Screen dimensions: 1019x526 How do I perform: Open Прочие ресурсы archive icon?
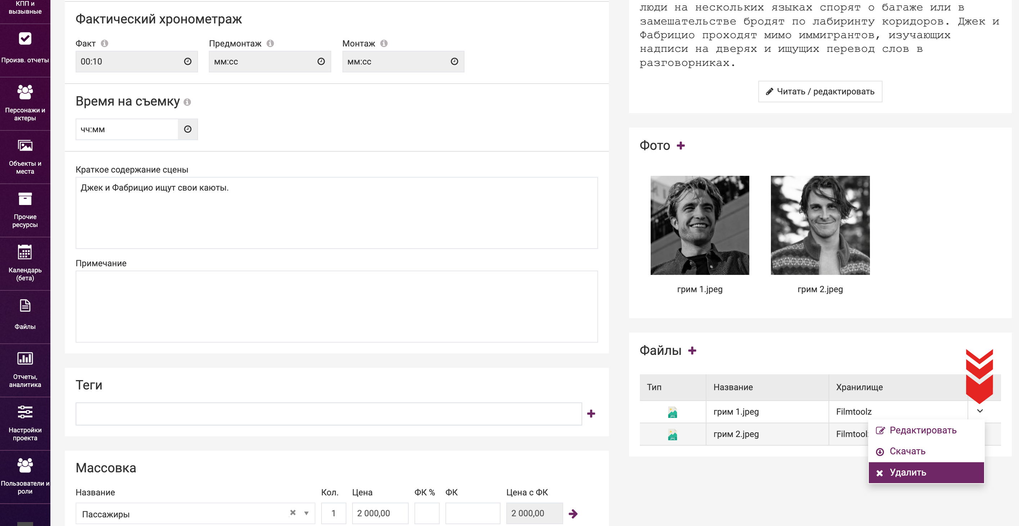25,199
